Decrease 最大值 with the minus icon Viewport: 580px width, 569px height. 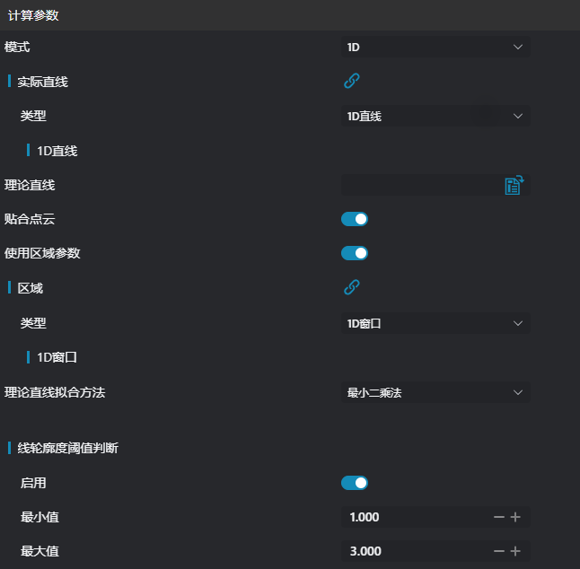[499, 551]
